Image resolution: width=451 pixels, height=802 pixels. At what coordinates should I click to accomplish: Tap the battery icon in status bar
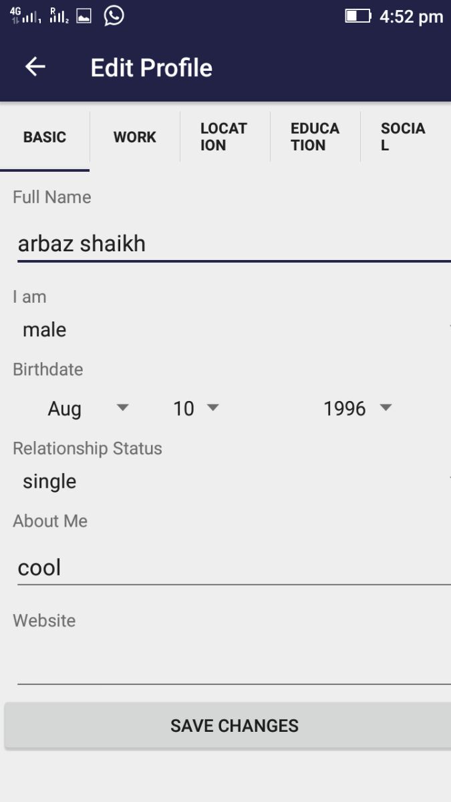(x=358, y=16)
